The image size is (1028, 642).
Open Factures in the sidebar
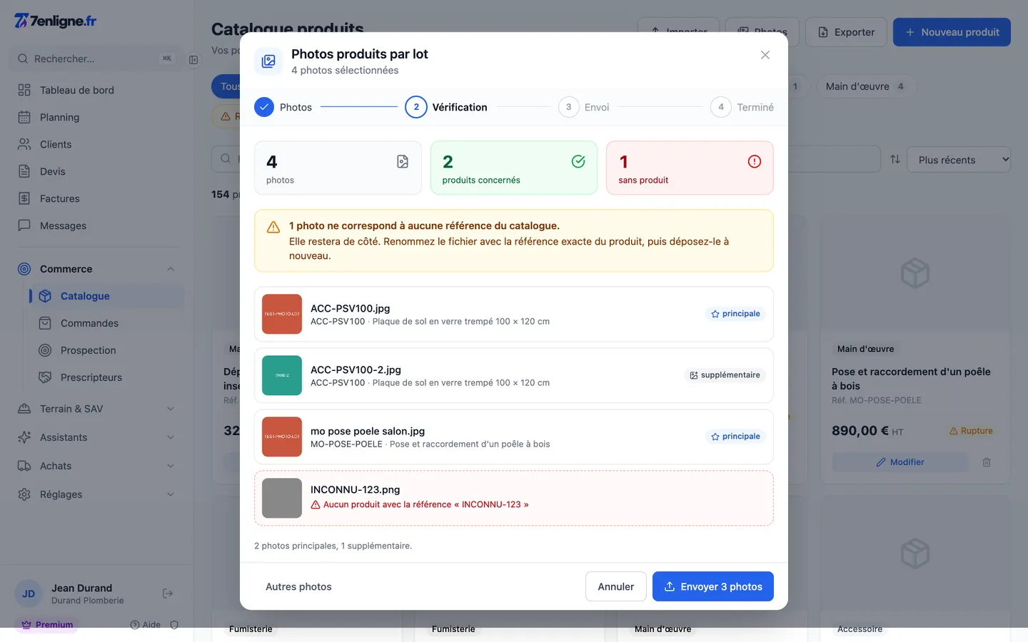[x=96, y=198]
